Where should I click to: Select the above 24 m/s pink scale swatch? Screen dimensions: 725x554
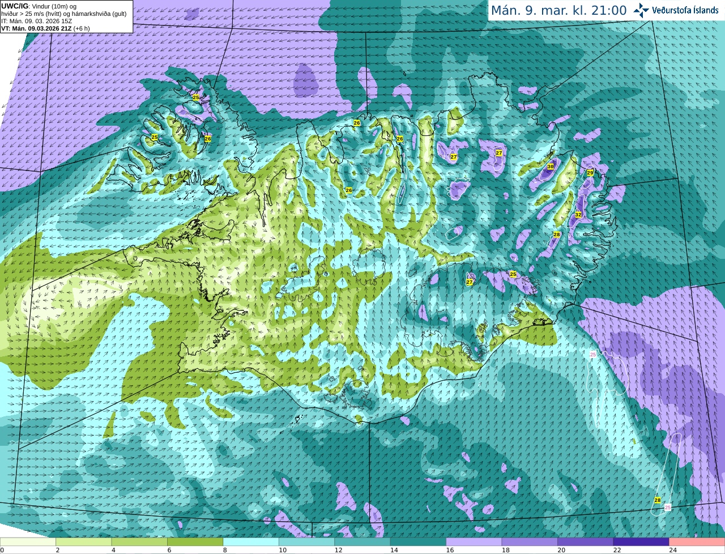(x=697, y=542)
